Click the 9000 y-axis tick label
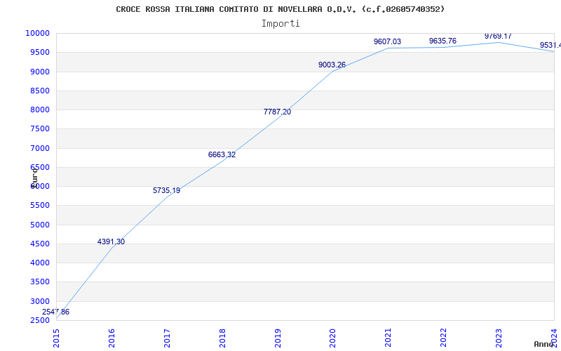The height and width of the screenshot is (351, 561). point(40,72)
